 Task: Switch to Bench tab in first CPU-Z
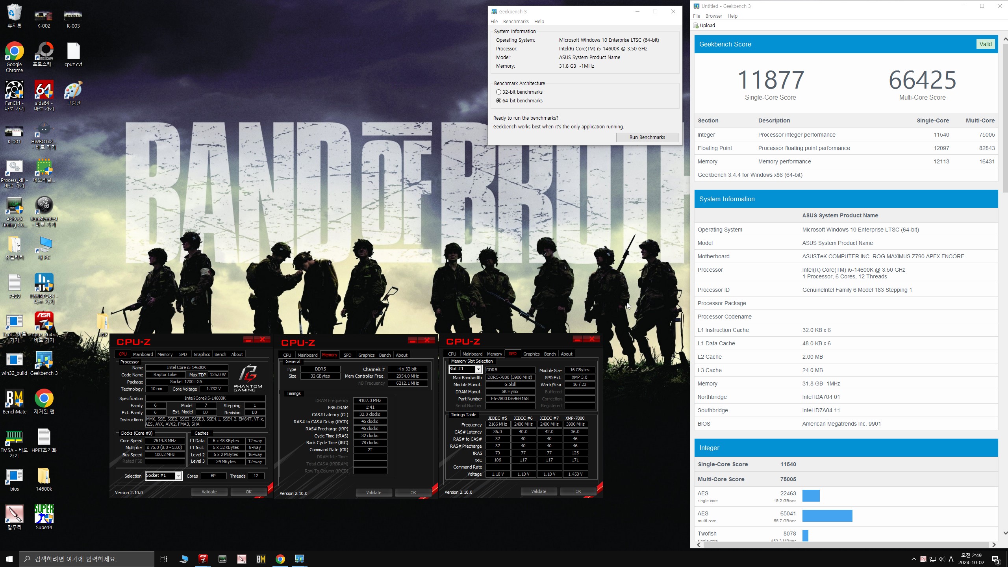click(220, 354)
